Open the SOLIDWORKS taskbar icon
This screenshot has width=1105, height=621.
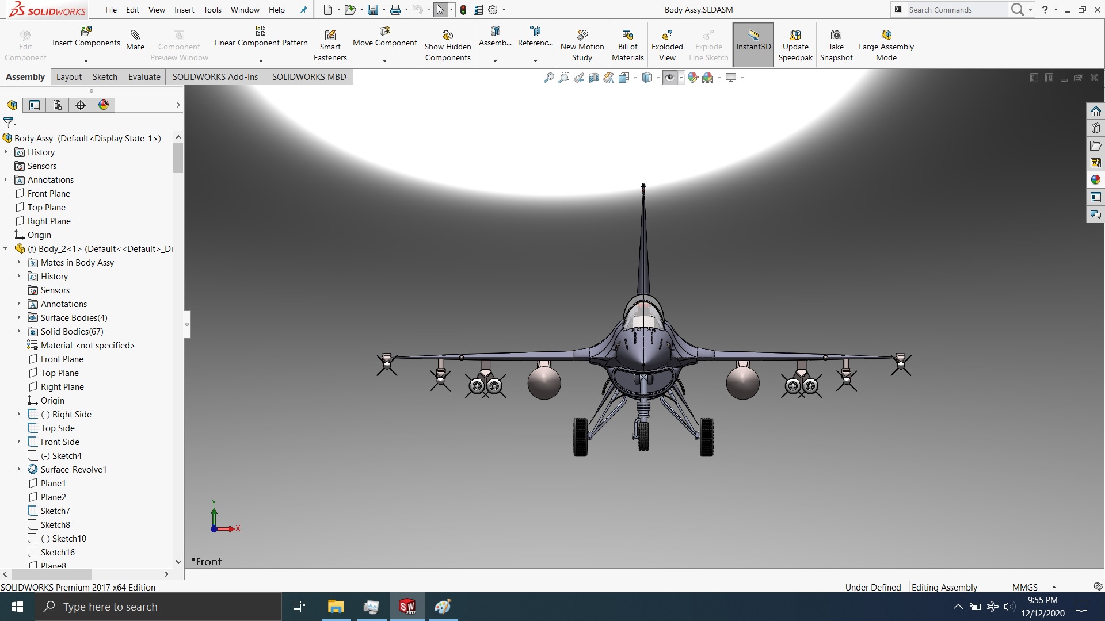pyautogui.click(x=407, y=607)
